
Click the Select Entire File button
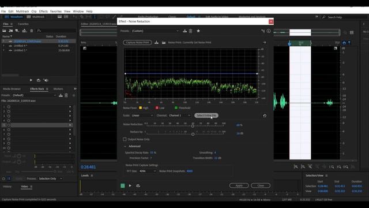pos(206,116)
